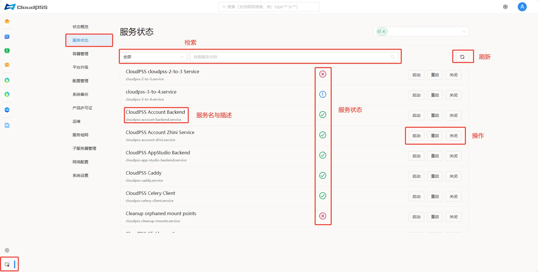Open the light blue document icon in sidebar
The image size is (538, 272).
pyautogui.click(x=7, y=125)
